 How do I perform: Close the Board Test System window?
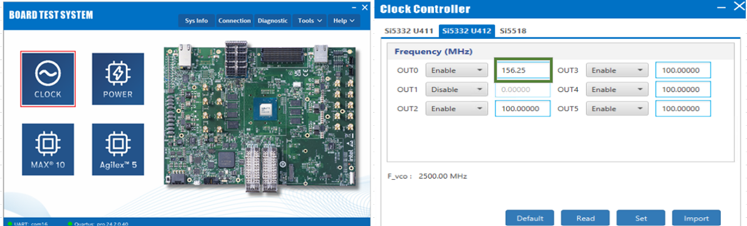click(365, 7)
